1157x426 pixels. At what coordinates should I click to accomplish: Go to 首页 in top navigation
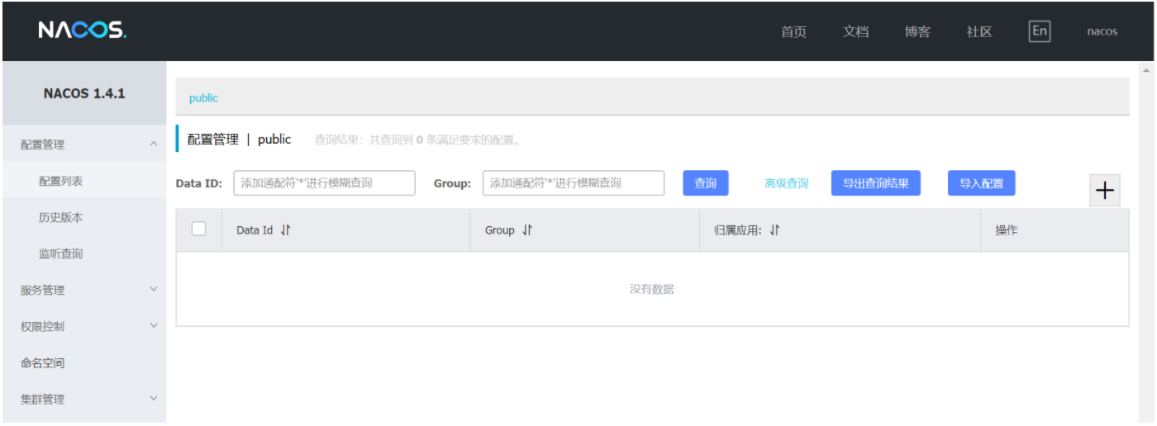click(x=793, y=31)
